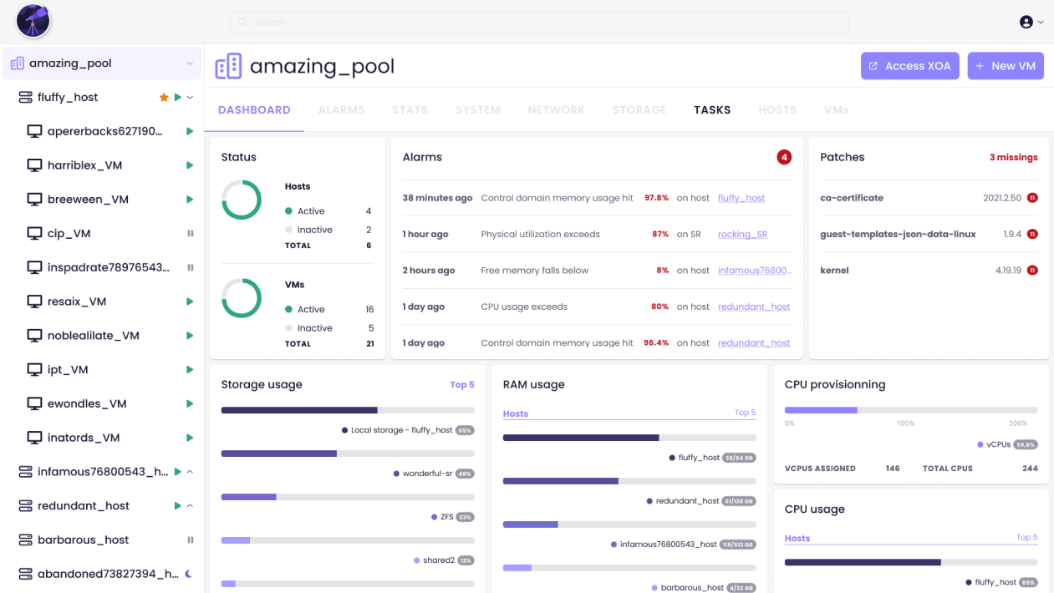Click the telescope logo icon
This screenshot has height=593, width=1054.
pyautogui.click(x=33, y=21)
